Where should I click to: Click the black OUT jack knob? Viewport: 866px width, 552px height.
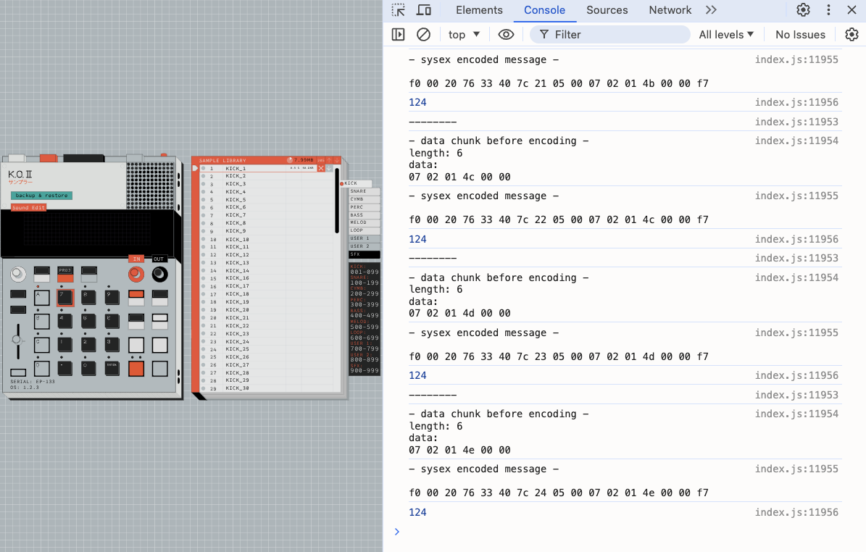coord(159,274)
